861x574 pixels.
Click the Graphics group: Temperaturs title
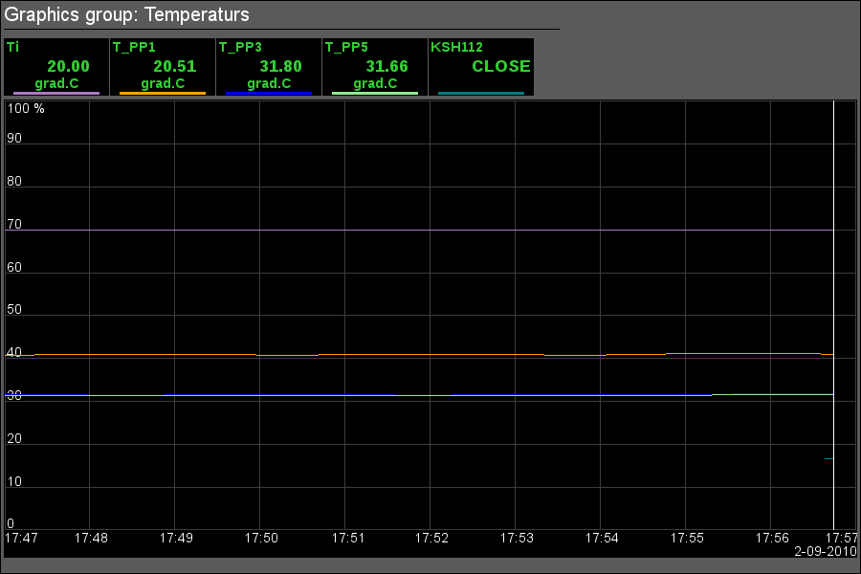(x=127, y=14)
